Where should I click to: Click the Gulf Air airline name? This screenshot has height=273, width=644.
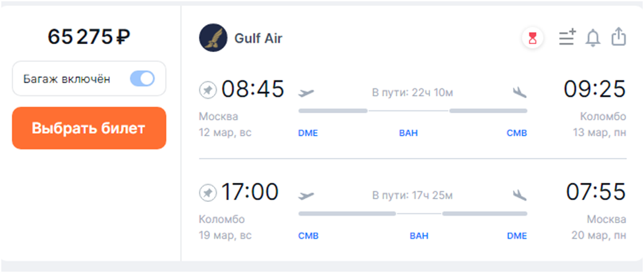(258, 38)
